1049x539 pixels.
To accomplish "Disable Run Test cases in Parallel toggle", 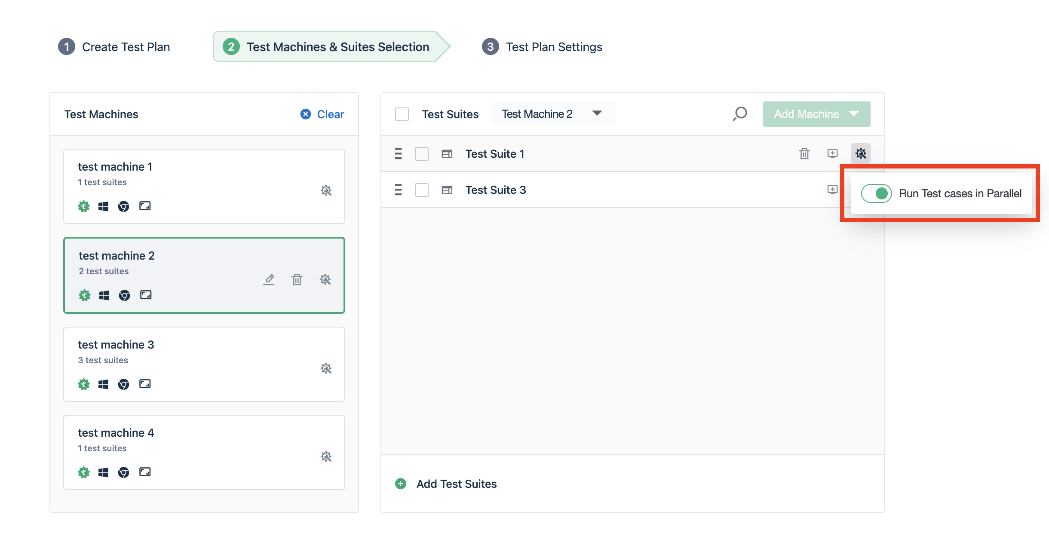I will point(876,193).
